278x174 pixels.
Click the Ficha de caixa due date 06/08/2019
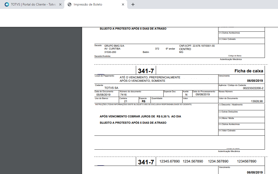(x=255, y=81)
